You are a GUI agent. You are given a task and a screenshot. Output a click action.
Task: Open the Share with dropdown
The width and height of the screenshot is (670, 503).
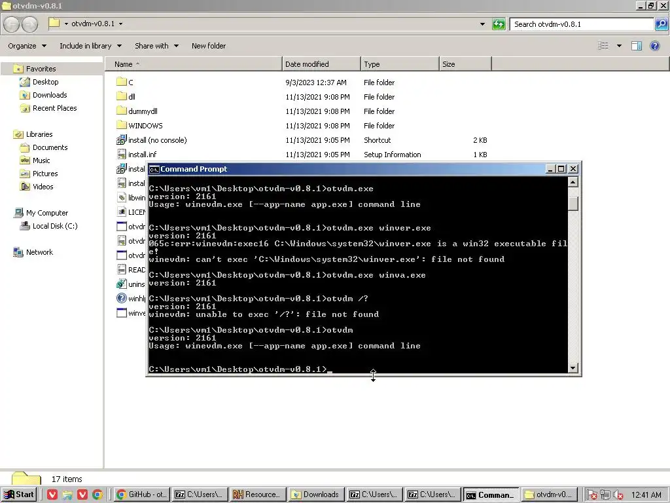[157, 46]
